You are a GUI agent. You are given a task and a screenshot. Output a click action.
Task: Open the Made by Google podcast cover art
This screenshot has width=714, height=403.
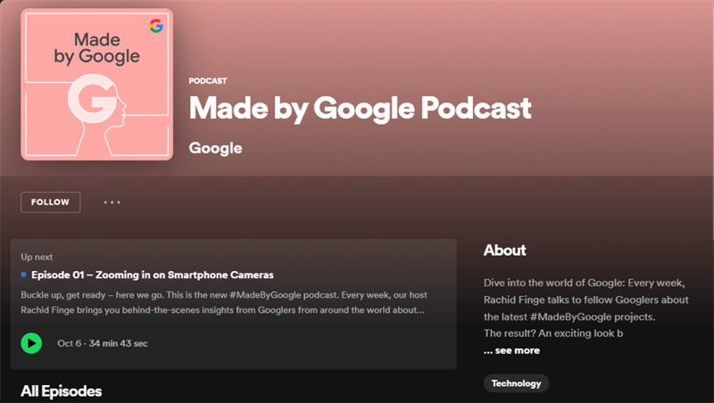click(x=97, y=85)
